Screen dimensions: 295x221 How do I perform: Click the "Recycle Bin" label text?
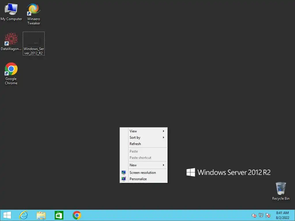pyautogui.click(x=281, y=199)
